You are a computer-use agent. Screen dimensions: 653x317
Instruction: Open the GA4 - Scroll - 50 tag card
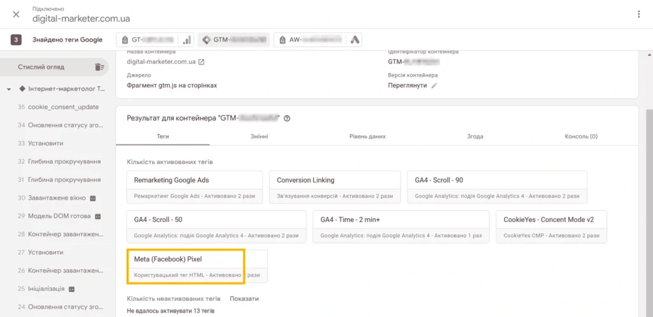pyautogui.click(x=217, y=226)
